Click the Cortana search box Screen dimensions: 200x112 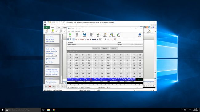(23, 110)
